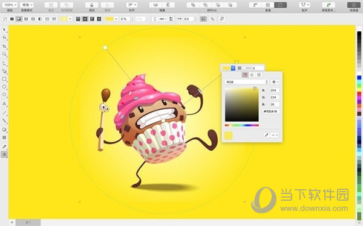Select elliptical fountain fill style
This screenshot has height=226, width=363.
click(85, 19)
